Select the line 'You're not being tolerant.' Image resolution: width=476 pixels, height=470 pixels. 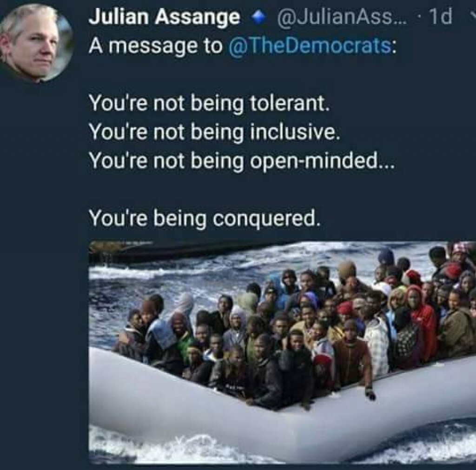pos(209,104)
